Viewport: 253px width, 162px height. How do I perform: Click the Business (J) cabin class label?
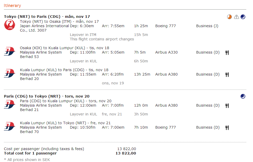point(207,26)
